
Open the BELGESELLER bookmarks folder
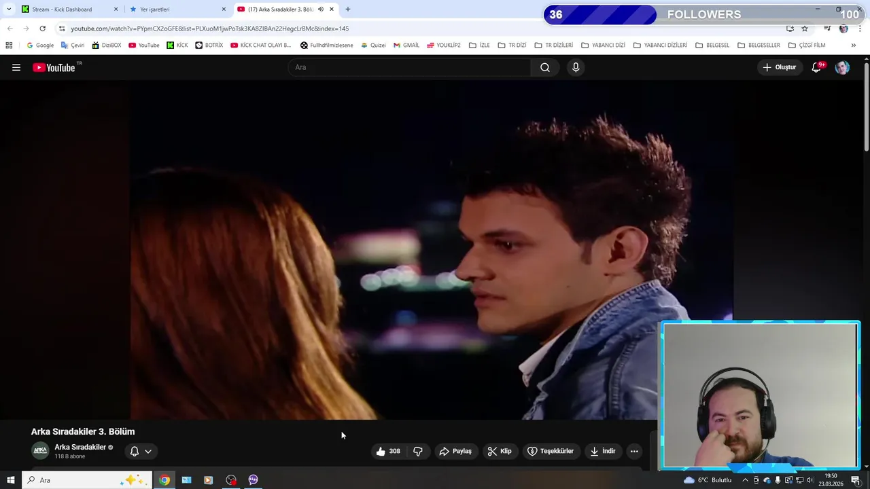(x=759, y=45)
